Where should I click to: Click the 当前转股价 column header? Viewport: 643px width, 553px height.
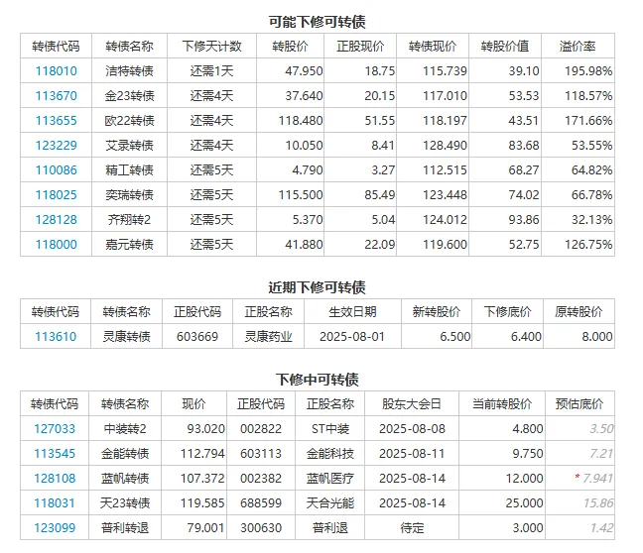point(502,404)
